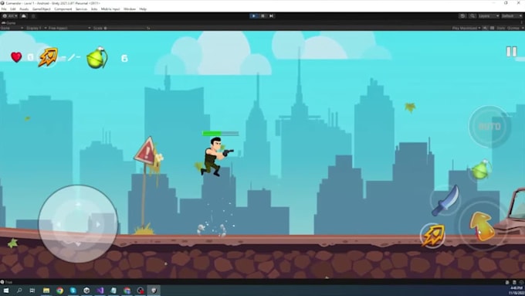Tap the green grenade throw button
This screenshot has height=296, width=525.
[481, 169]
